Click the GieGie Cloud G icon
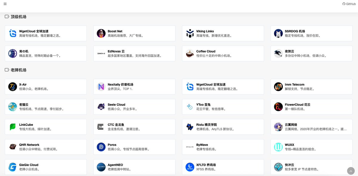This screenshot has width=358, height=176. click(13, 167)
